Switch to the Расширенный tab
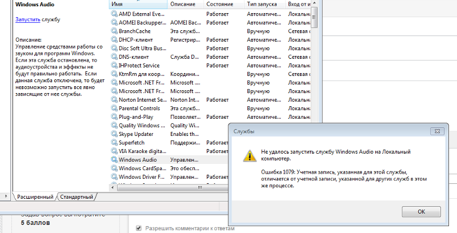The height and width of the screenshot is (233, 457). (35, 197)
